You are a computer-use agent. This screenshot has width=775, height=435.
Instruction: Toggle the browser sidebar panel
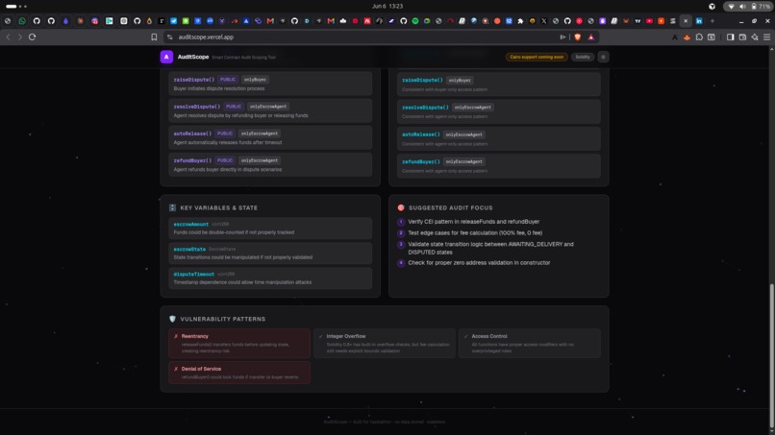pos(730,37)
